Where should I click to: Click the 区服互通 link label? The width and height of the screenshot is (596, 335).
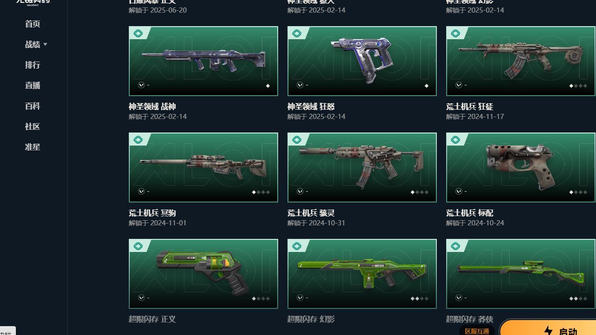pyautogui.click(x=477, y=331)
